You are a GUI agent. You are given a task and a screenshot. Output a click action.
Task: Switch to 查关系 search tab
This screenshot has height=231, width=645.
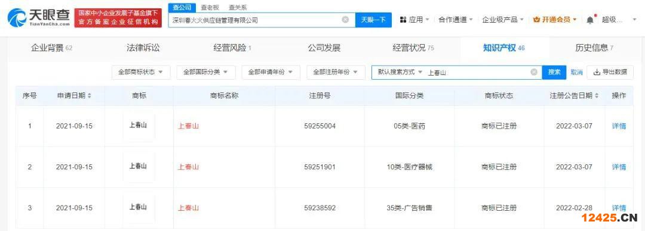coord(238,7)
